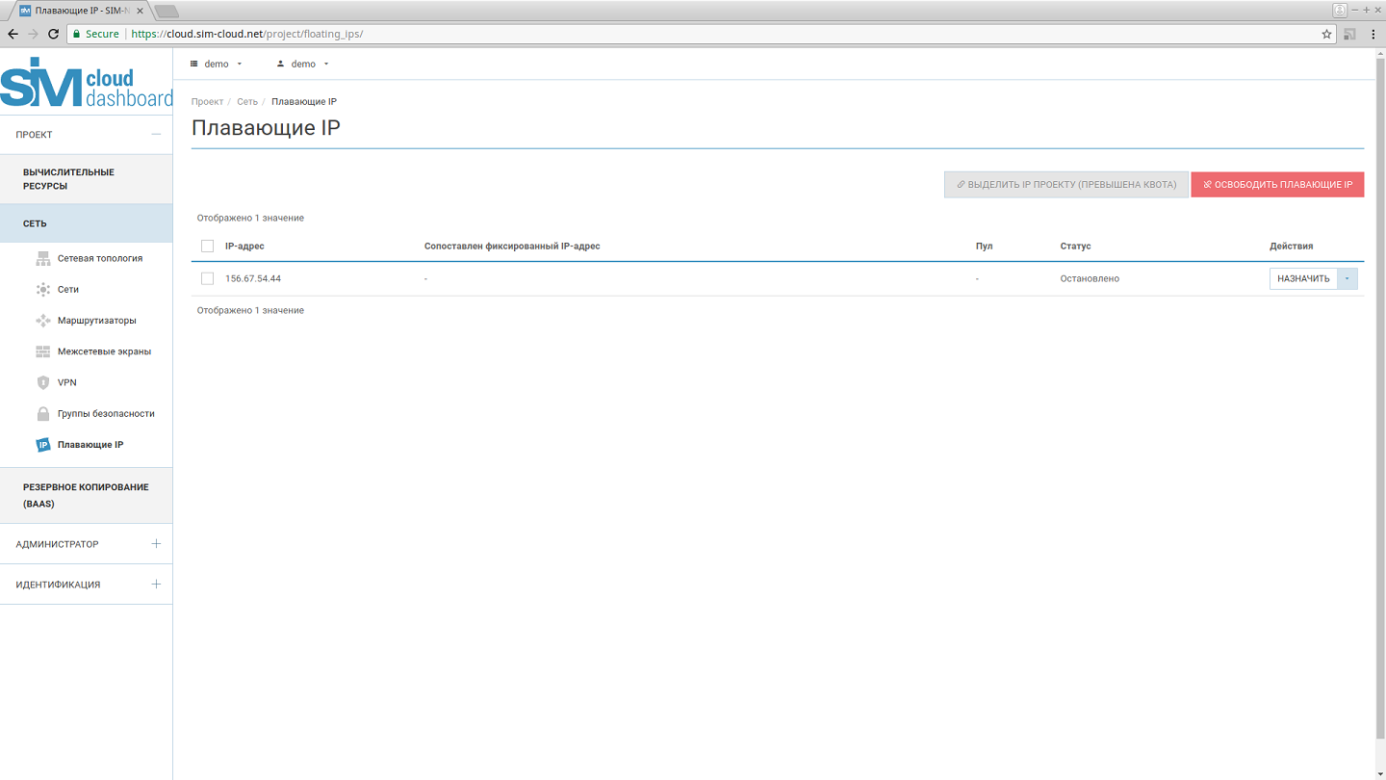
Task: Expand the Администратор section
Action: pos(156,544)
